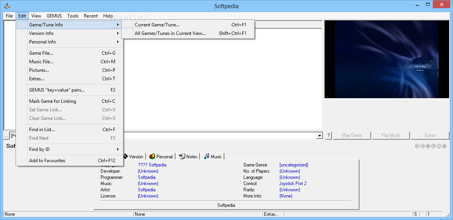Switch to the Notes tab
The image size is (453, 220).
point(188,156)
